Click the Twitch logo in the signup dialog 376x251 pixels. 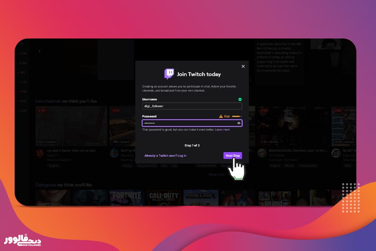(x=169, y=74)
